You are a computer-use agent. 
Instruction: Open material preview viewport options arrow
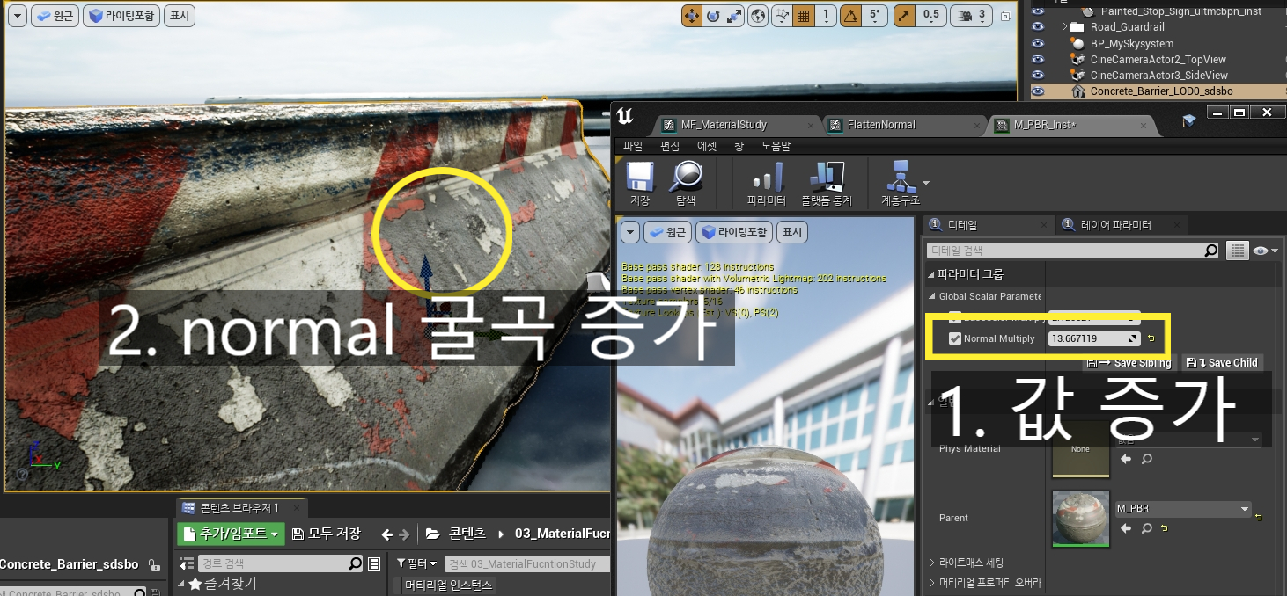[630, 232]
